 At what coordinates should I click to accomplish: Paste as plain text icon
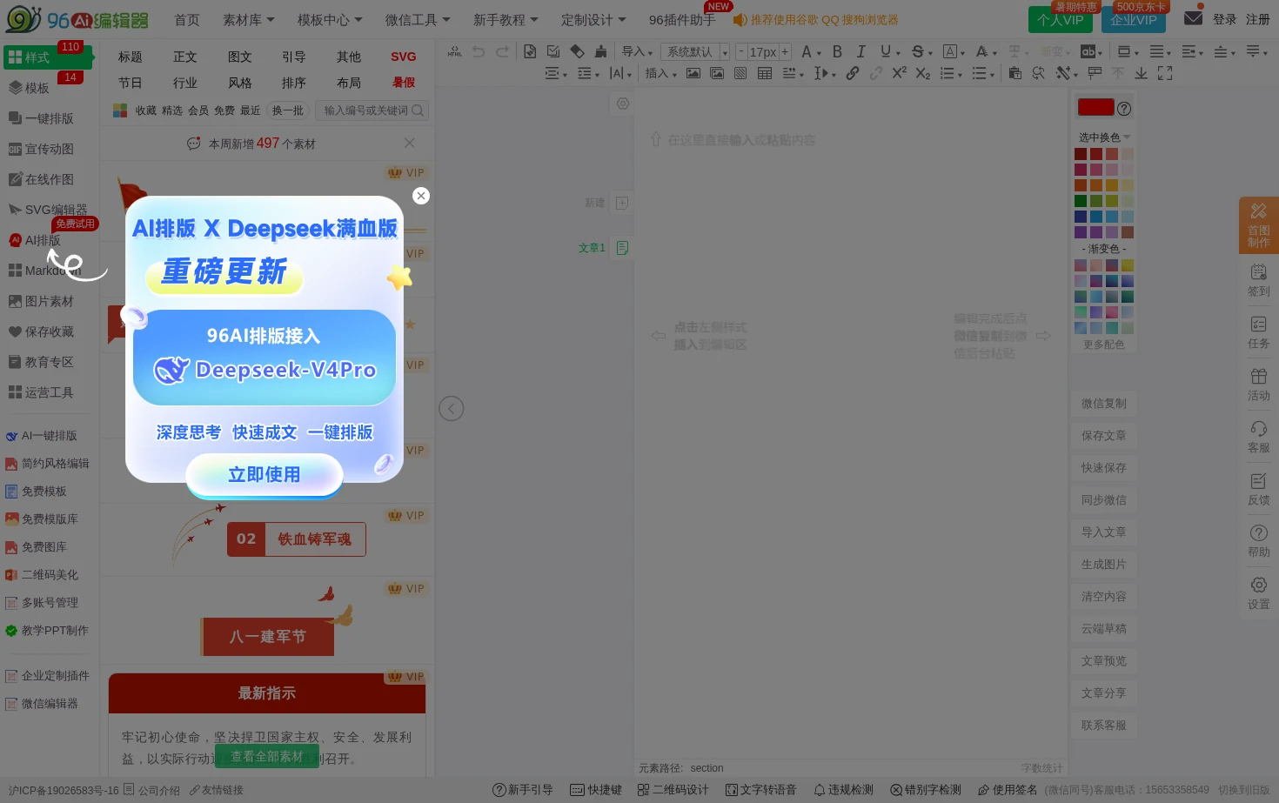click(1014, 74)
